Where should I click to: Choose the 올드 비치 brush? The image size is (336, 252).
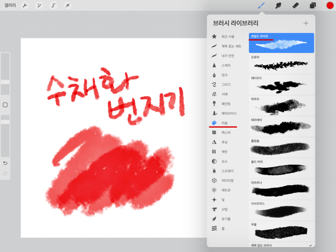[x=281, y=168]
